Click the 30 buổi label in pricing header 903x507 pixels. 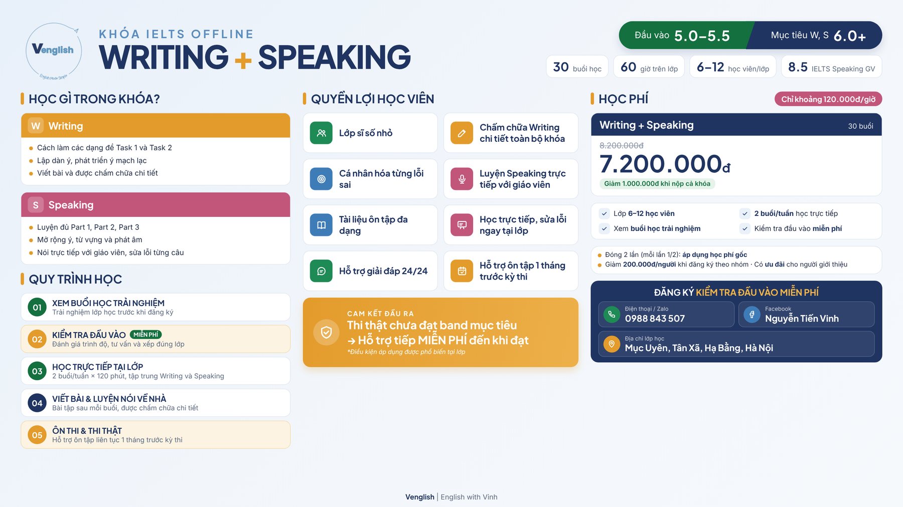[x=860, y=126]
